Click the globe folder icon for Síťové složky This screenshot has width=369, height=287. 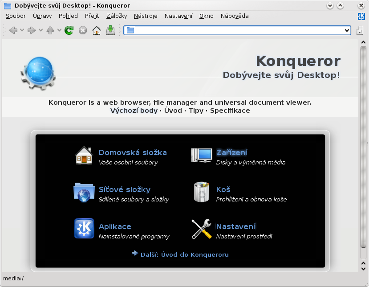84,192
